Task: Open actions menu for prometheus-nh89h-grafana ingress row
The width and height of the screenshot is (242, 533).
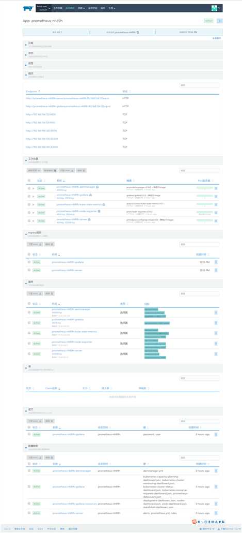Action: click(216, 262)
